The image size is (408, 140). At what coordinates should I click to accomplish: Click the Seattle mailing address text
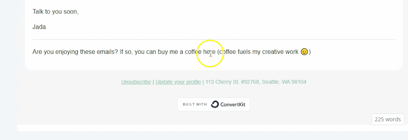coord(256,82)
